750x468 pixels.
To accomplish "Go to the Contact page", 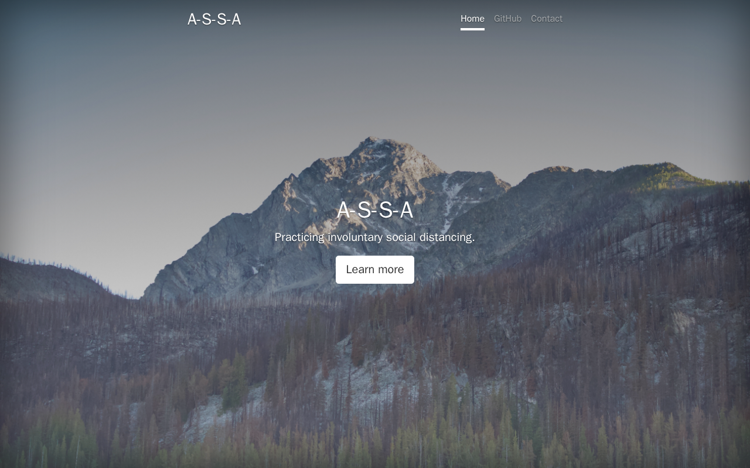I will [547, 19].
